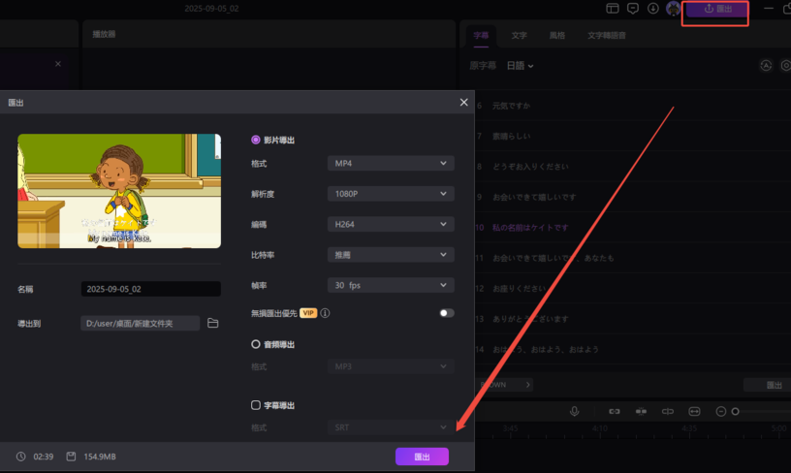This screenshot has width=791, height=473.
Task: Click the download arrow icon in the title bar
Action: [x=653, y=9]
